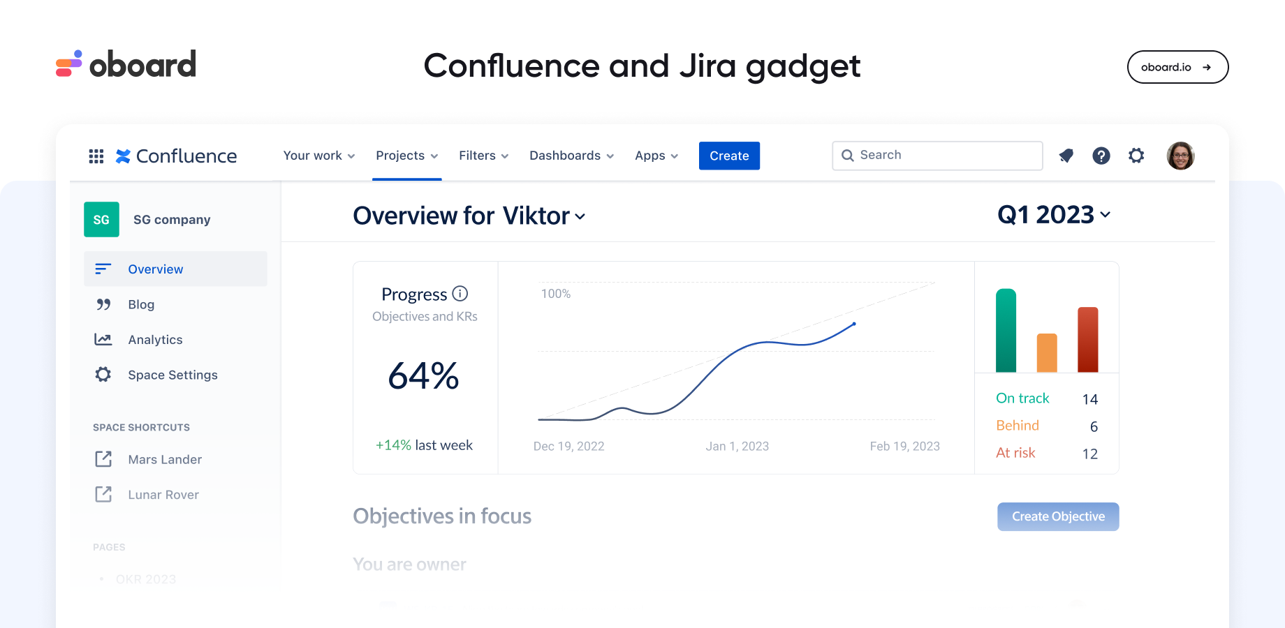Open Space Settings gear icon
The image size is (1285, 628).
[103, 374]
